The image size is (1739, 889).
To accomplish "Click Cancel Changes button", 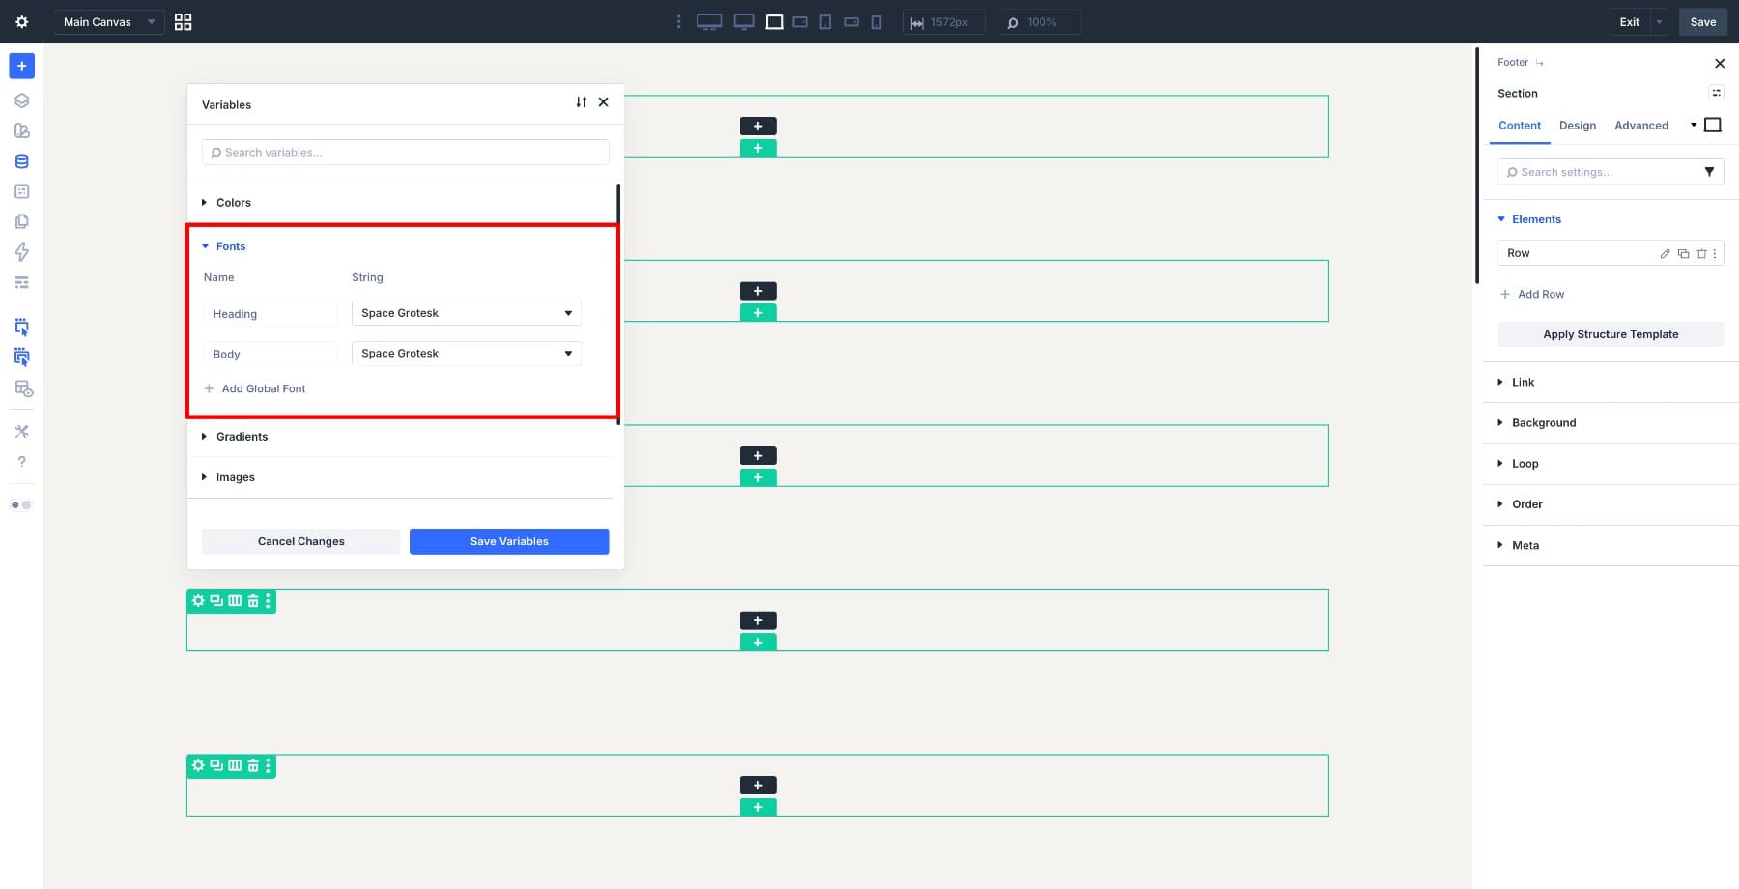I will pyautogui.click(x=301, y=541).
